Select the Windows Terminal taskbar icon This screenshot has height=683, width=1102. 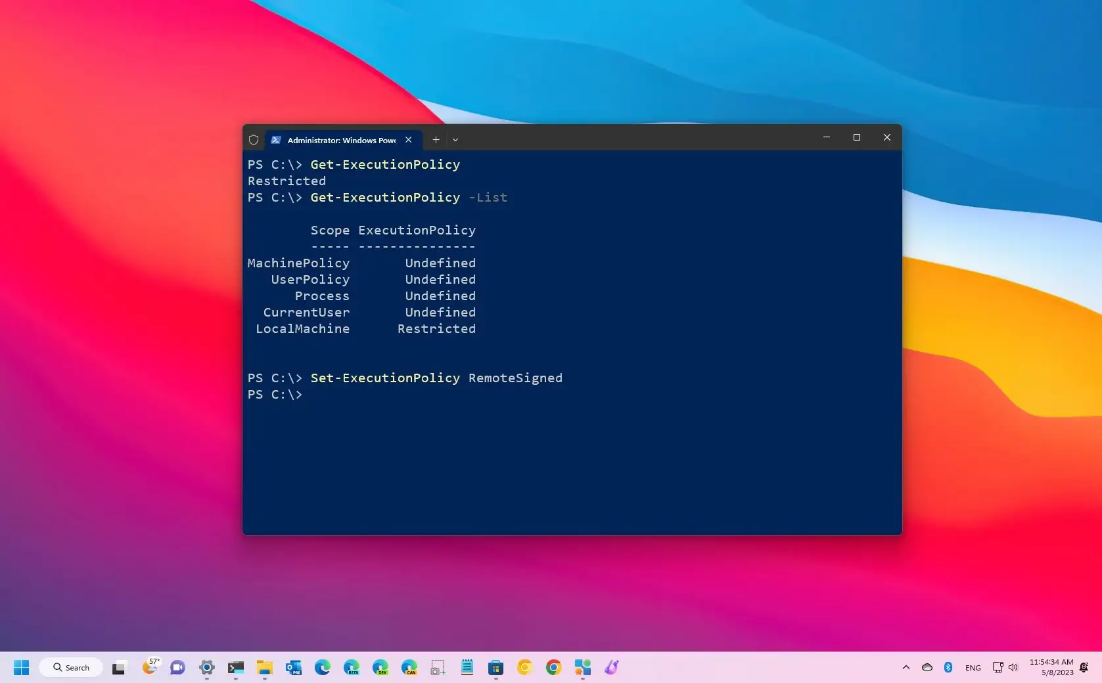point(235,667)
